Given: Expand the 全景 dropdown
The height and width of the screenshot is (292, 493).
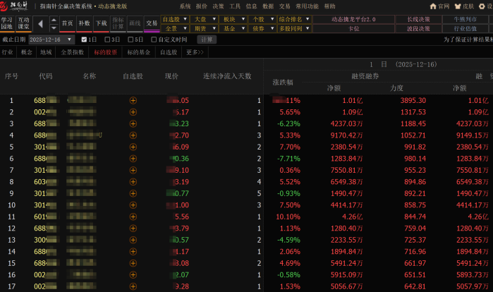Looking at the screenshot, I should pos(185,29).
